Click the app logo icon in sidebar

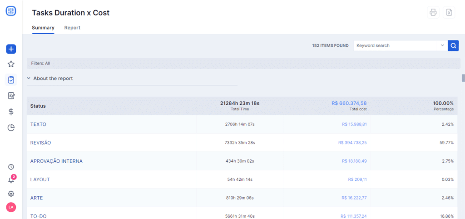pos(11,11)
